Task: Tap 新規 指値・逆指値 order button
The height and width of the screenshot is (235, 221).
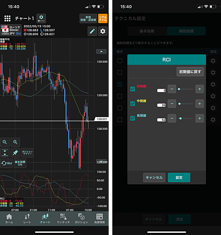Action: (x=88, y=18)
